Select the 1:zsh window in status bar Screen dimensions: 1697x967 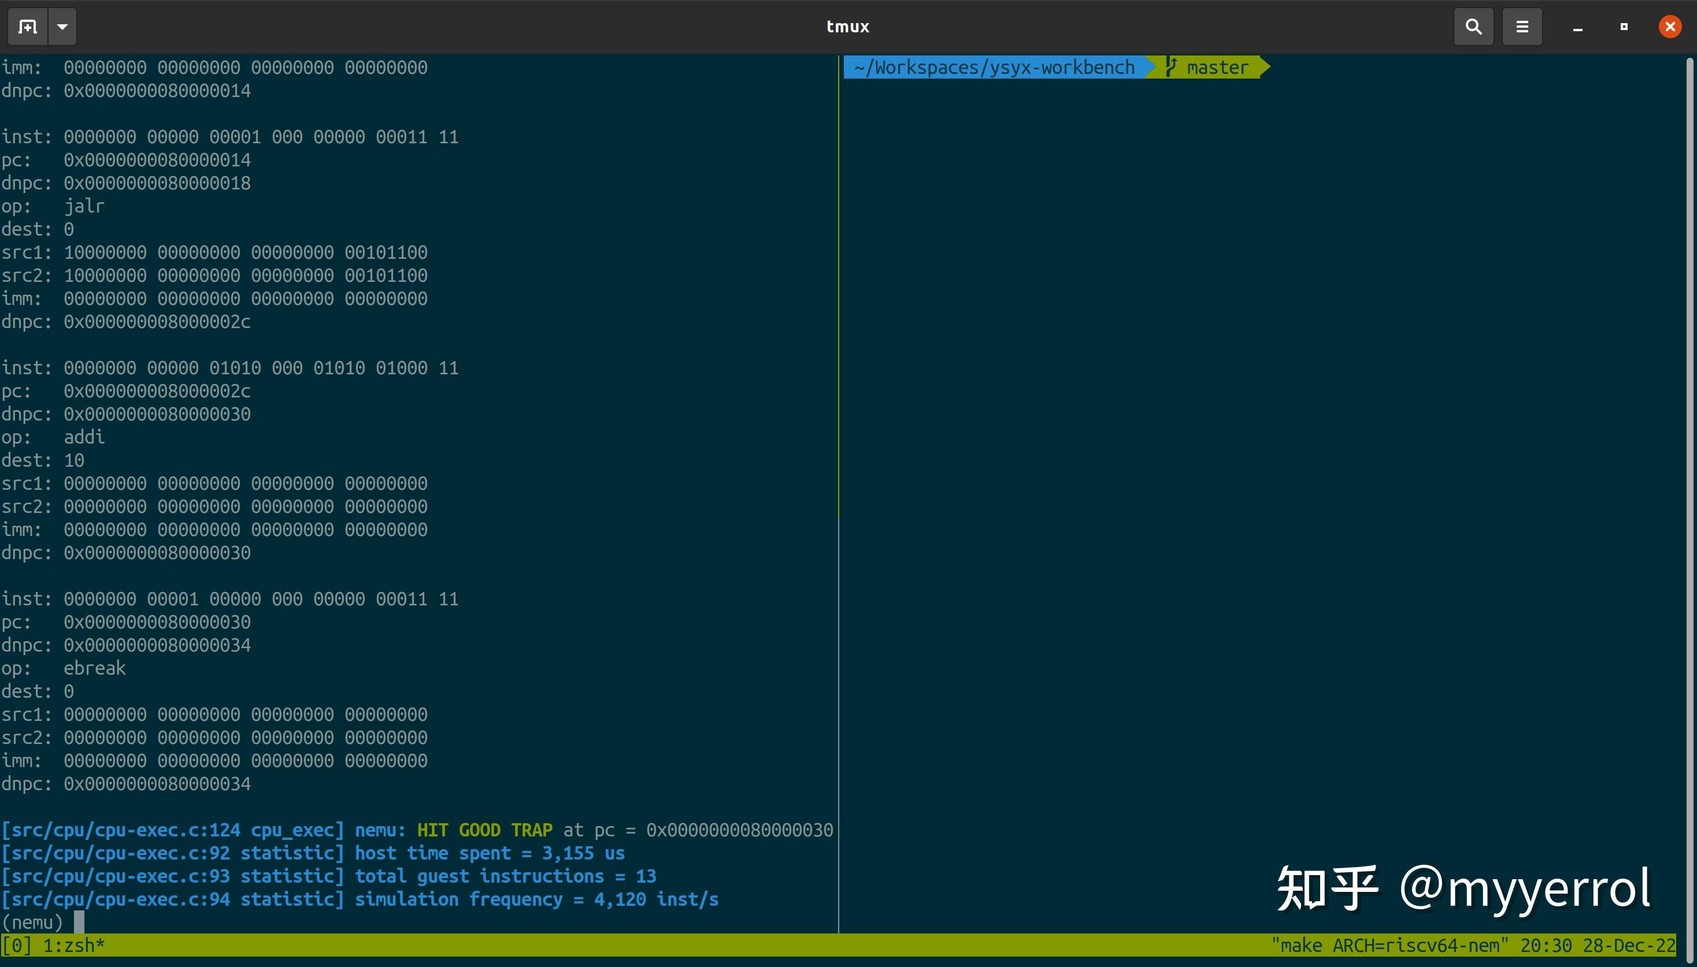(73, 945)
